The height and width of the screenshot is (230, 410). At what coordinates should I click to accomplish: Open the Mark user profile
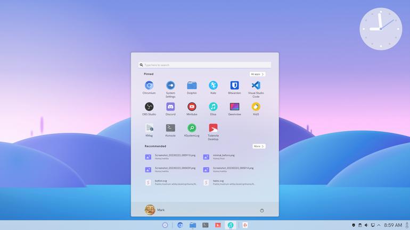154,210
